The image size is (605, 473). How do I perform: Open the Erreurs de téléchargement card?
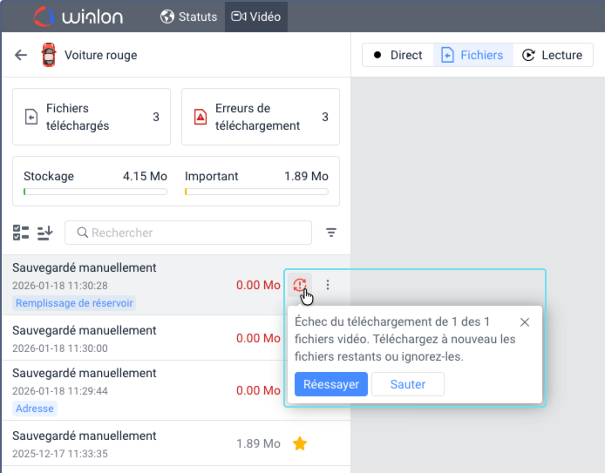point(260,117)
